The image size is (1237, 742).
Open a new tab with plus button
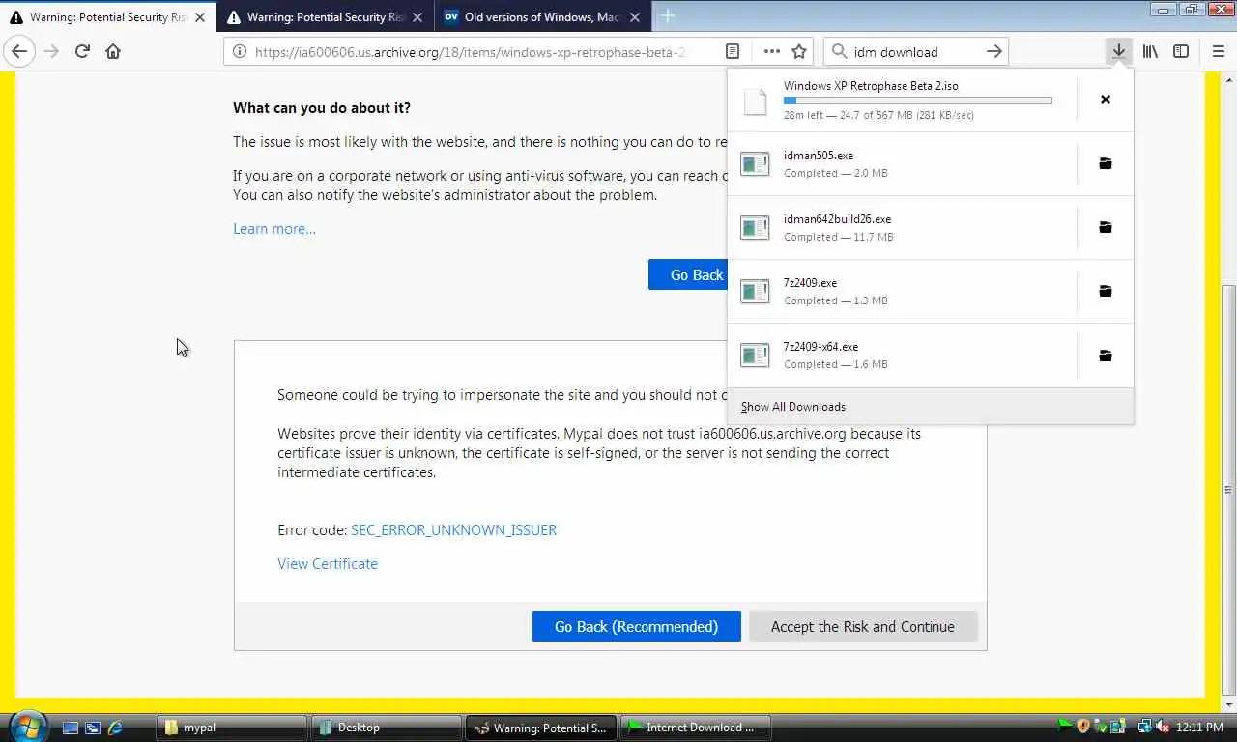tap(668, 16)
